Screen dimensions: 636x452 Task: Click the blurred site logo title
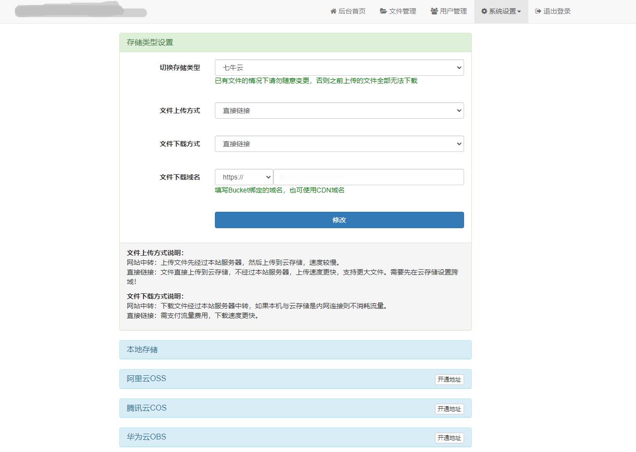point(81,10)
